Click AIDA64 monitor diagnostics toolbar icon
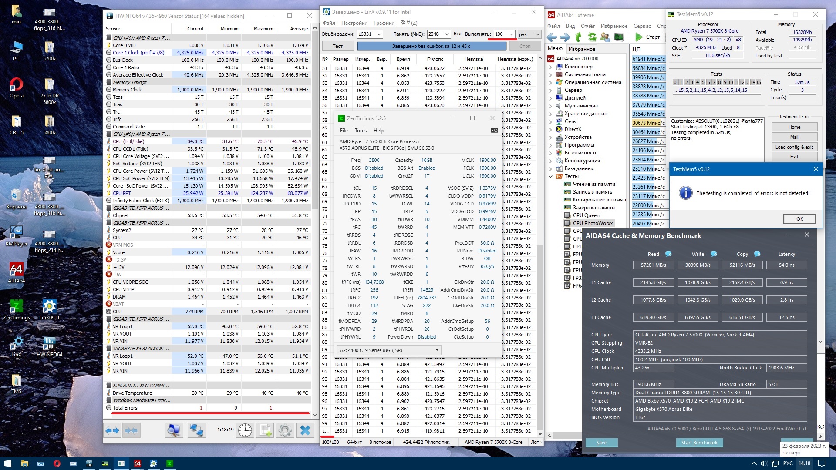836x470 pixels. [x=618, y=37]
